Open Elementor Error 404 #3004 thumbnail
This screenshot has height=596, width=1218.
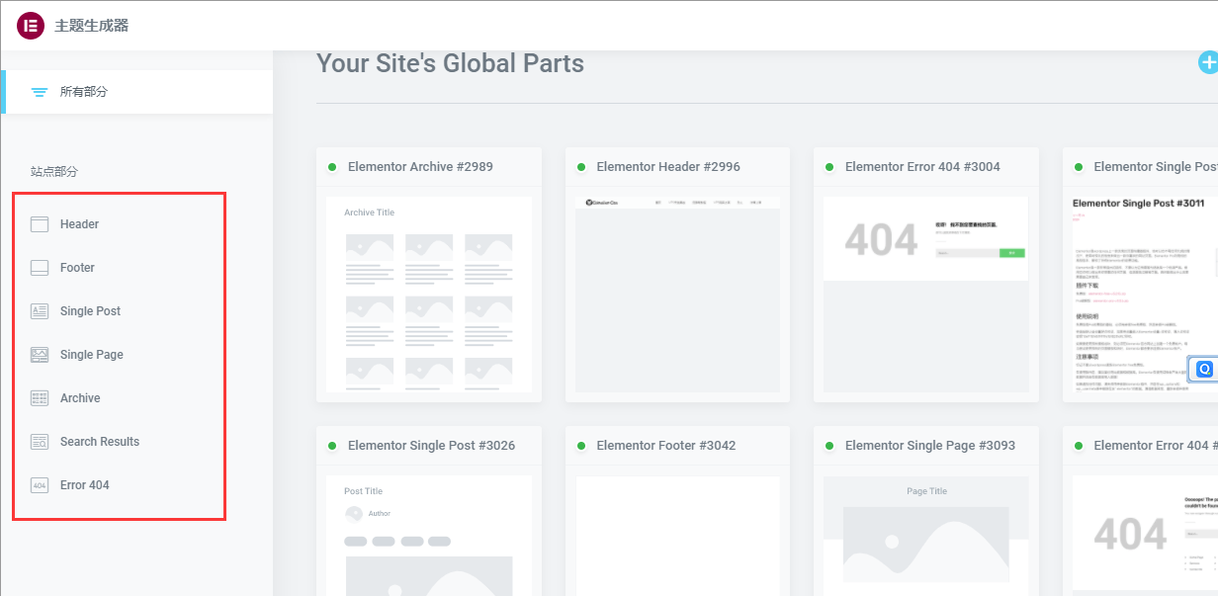point(925,294)
